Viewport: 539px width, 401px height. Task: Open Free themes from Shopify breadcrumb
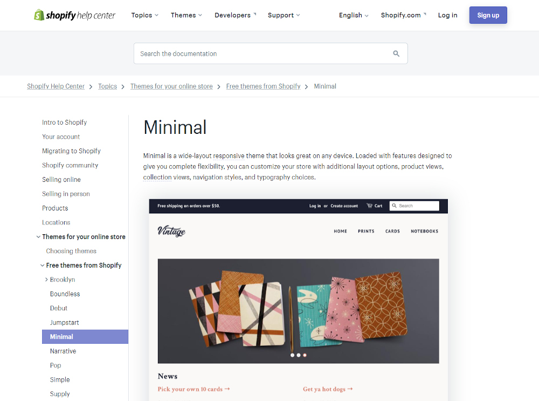pyautogui.click(x=264, y=86)
